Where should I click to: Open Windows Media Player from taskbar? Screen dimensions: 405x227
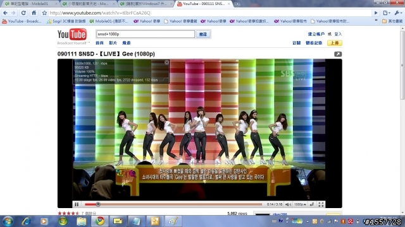pyautogui.click(x=44, y=221)
